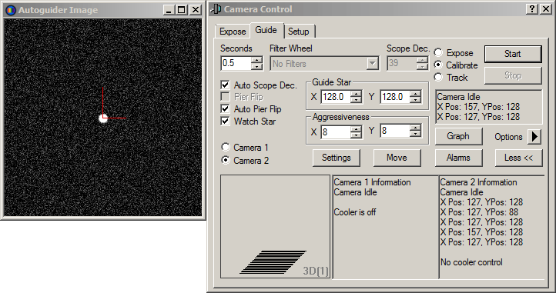Click the Guide Star Y input field
Screen dimensions: 556x293
(x=394, y=97)
